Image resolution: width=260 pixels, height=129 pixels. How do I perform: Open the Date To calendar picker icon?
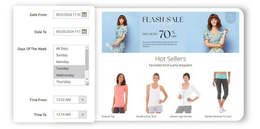click(84, 32)
